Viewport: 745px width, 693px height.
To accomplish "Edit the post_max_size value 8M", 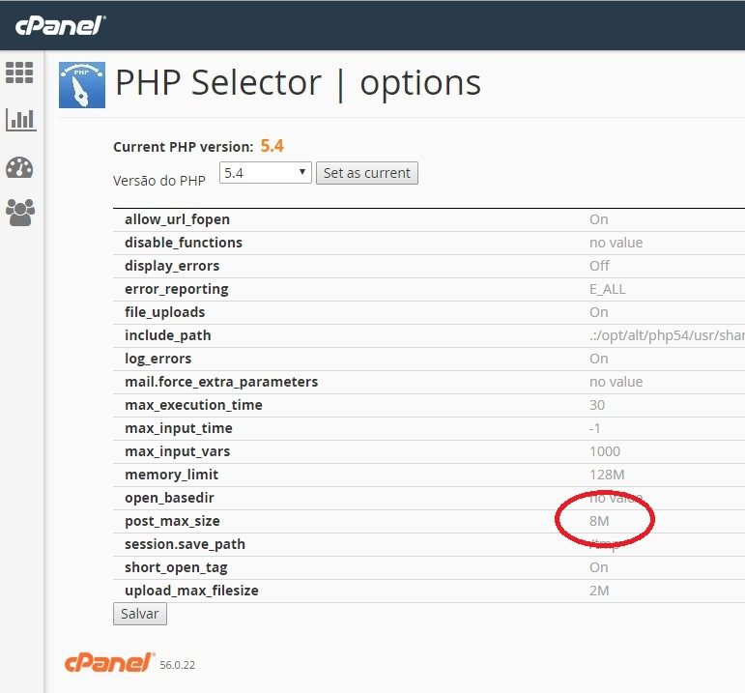I will click(x=599, y=521).
